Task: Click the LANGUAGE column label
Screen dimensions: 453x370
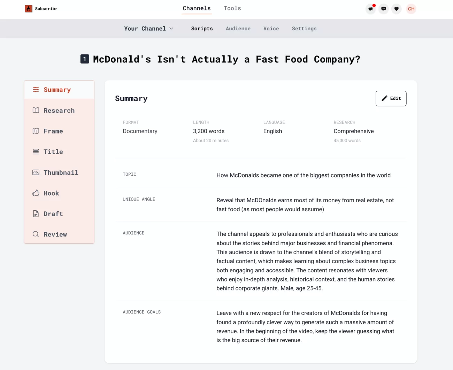Action: coord(274,122)
